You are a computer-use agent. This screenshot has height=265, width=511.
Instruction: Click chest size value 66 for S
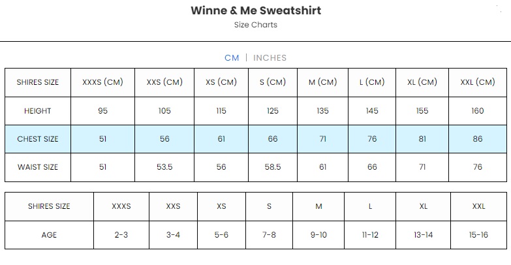click(x=273, y=139)
